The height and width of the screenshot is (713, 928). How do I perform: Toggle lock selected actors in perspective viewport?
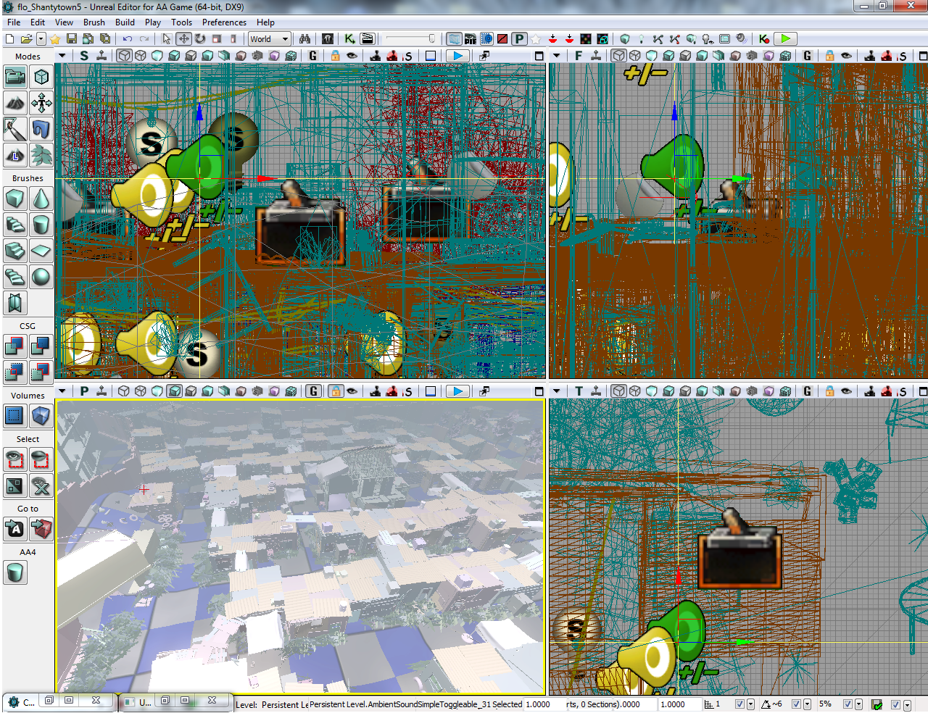tap(335, 391)
